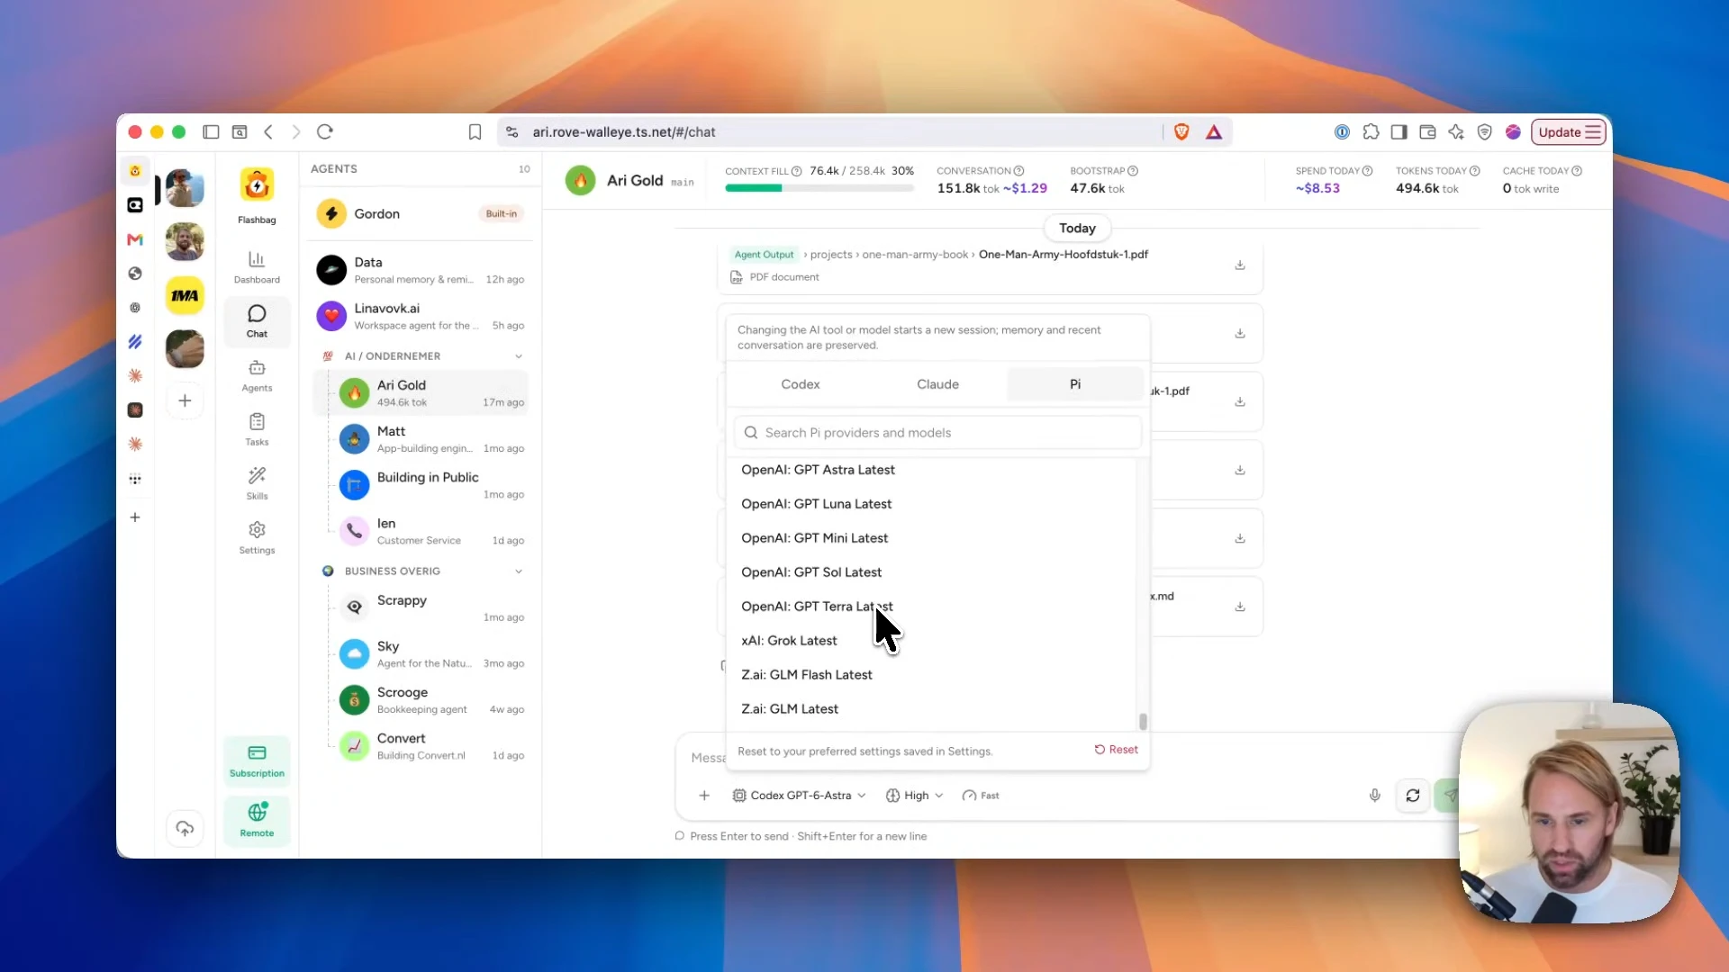Open the Codex GPT-6-Astra model dropdown
The height and width of the screenshot is (972, 1729).
[x=800, y=796]
